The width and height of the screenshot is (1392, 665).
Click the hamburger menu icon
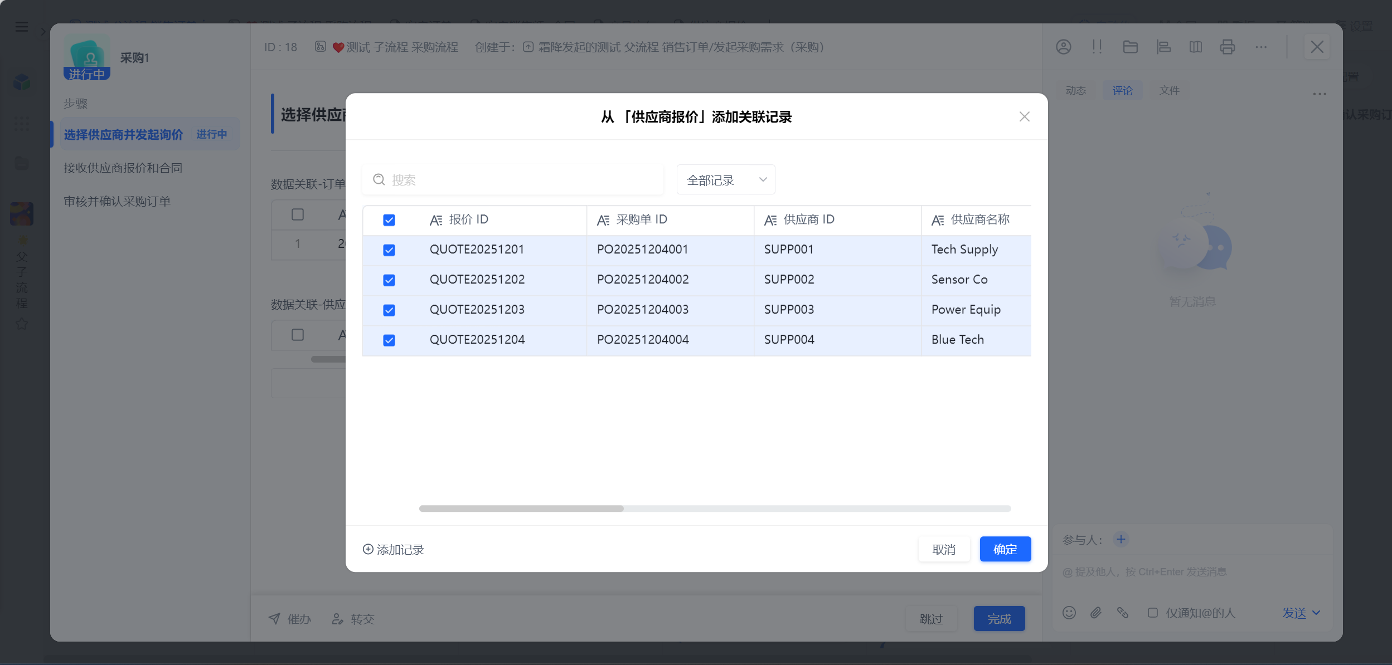coord(21,27)
